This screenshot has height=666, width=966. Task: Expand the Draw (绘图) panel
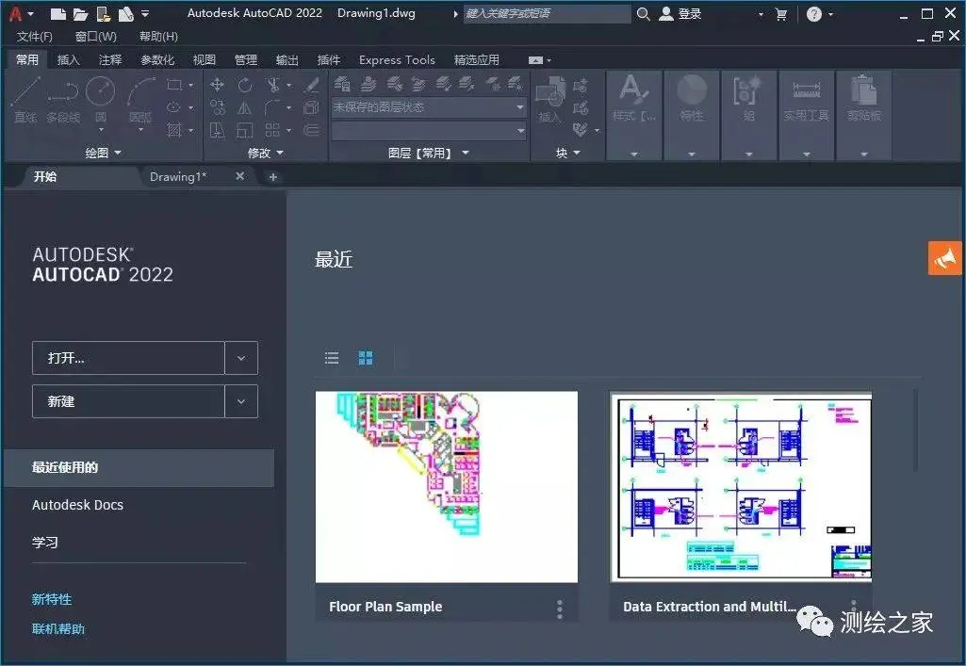tap(103, 153)
